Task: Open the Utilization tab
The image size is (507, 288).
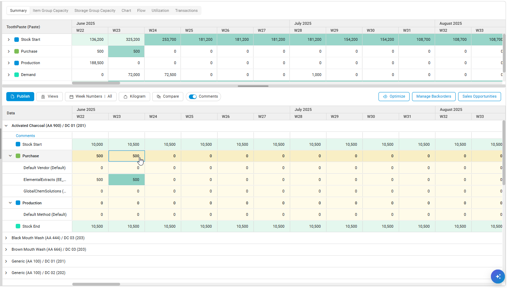Action: [x=160, y=10]
